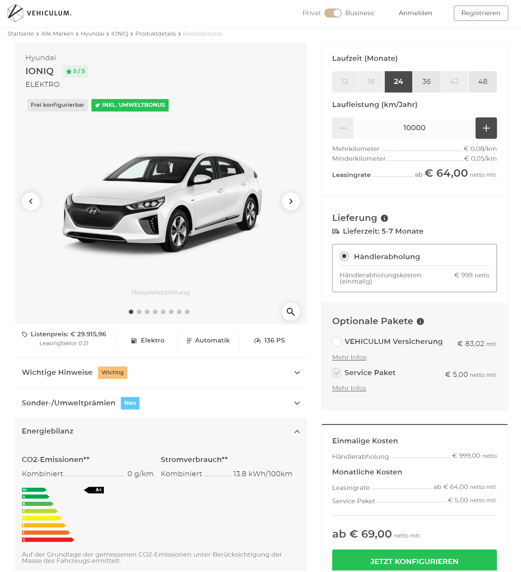This screenshot has width=521, height=572.
Task: Expand the Wichtige Hinweise section
Action: (x=161, y=373)
